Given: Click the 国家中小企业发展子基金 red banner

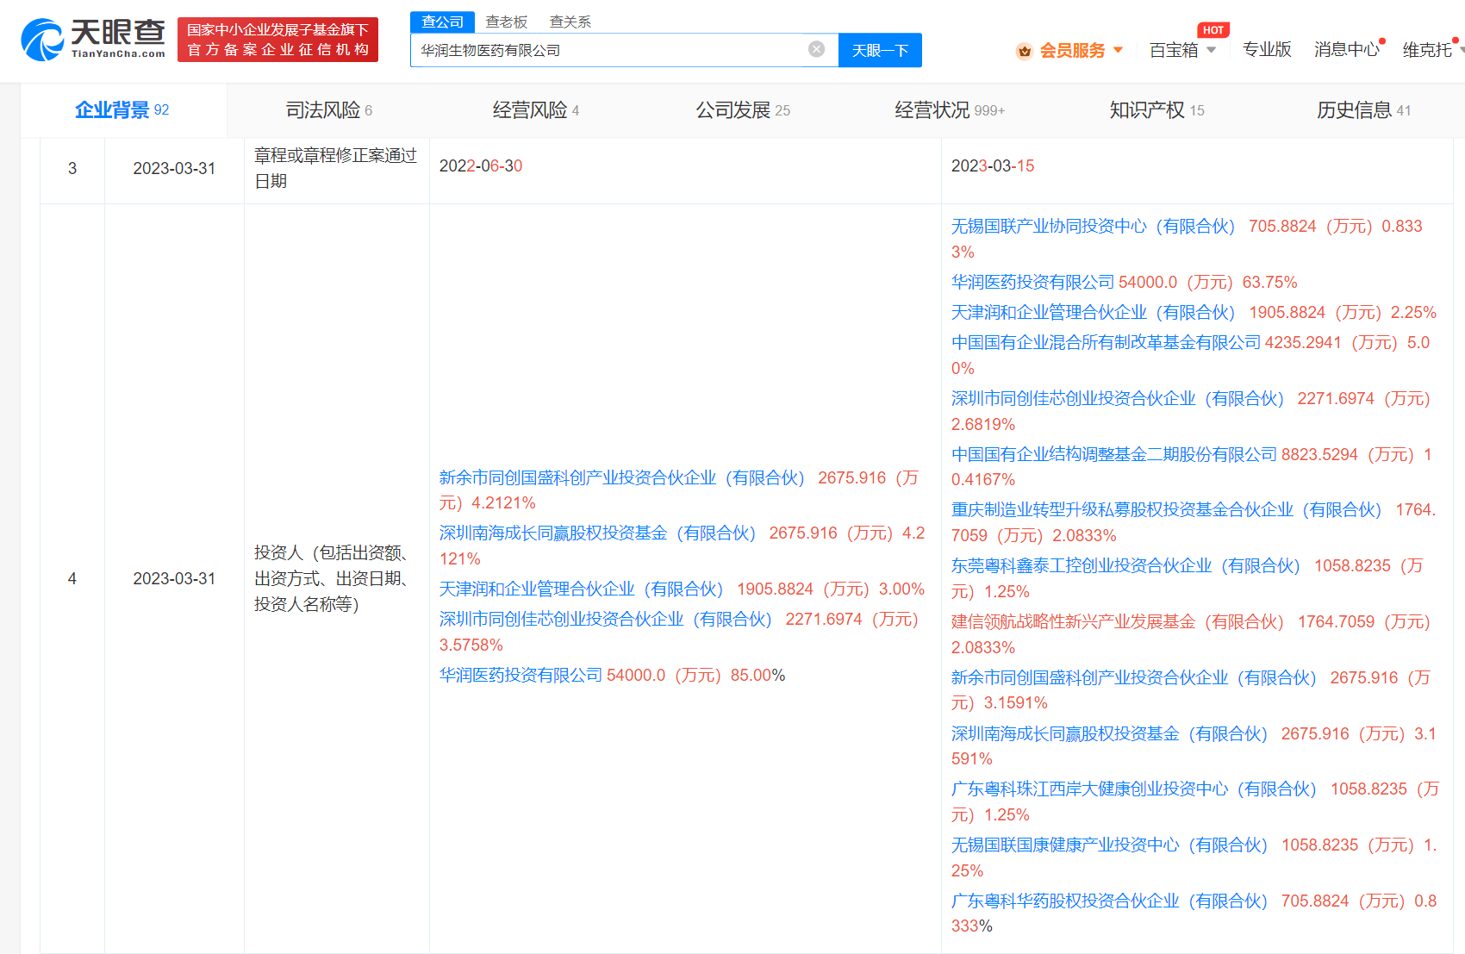Looking at the screenshot, I should coord(277,40).
